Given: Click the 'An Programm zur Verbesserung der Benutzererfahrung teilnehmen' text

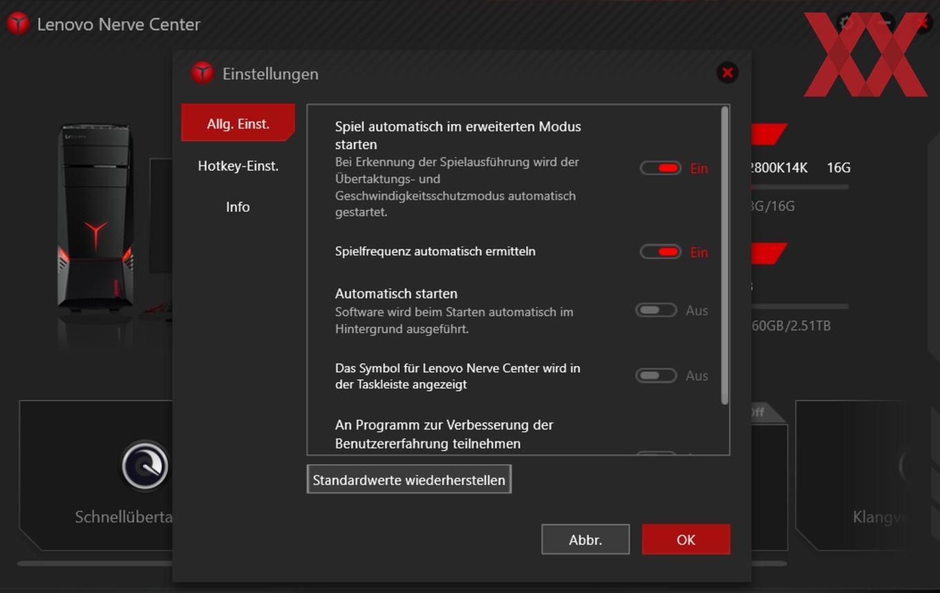Looking at the screenshot, I should pyautogui.click(x=444, y=434).
